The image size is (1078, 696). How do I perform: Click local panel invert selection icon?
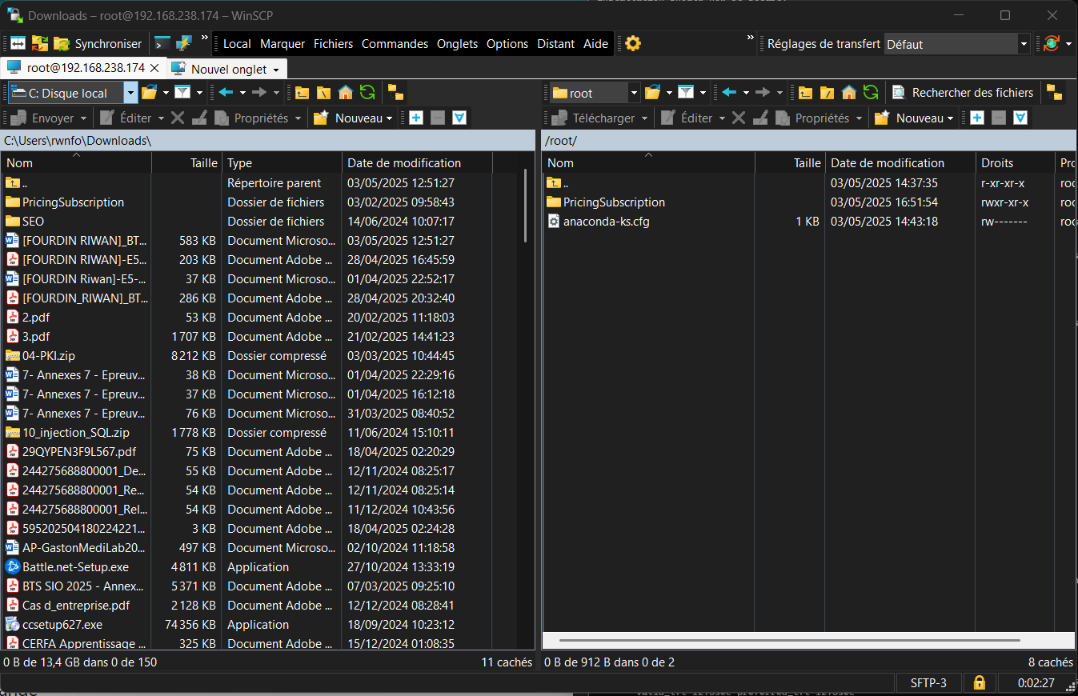pyautogui.click(x=459, y=118)
